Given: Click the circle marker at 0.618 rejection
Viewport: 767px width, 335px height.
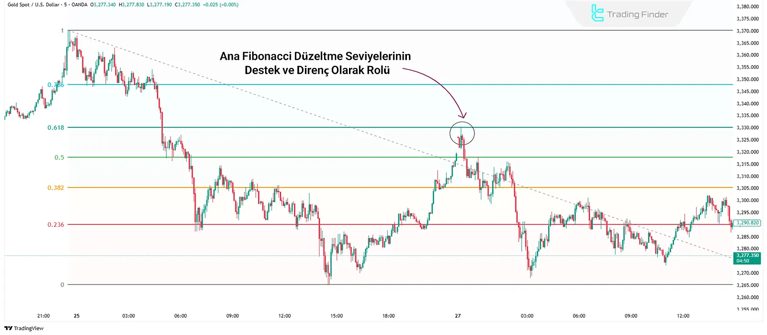Looking at the screenshot, I should [x=462, y=134].
